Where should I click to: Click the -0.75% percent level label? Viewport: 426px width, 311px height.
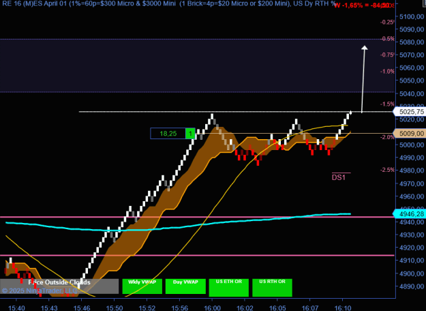click(387, 55)
